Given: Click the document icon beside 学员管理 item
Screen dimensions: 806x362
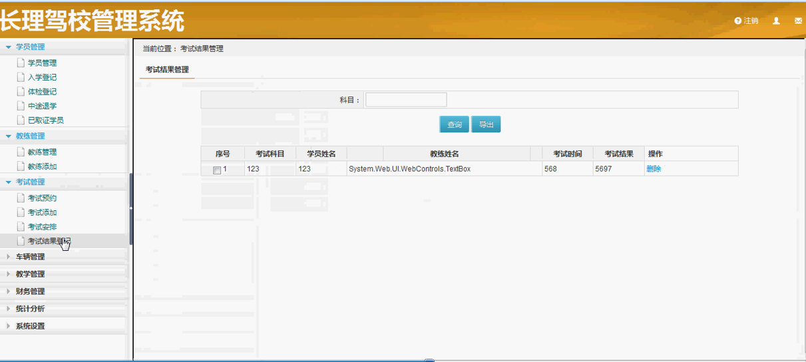Looking at the screenshot, I should pyautogui.click(x=21, y=63).
